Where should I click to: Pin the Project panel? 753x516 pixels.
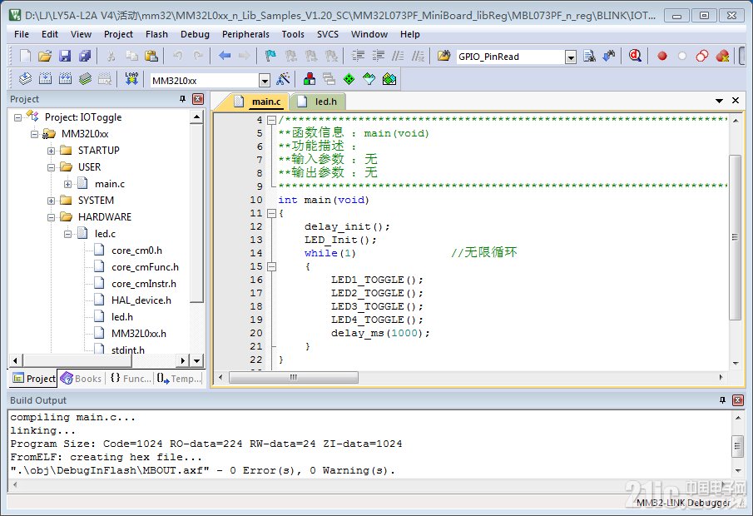coord(182,99)
